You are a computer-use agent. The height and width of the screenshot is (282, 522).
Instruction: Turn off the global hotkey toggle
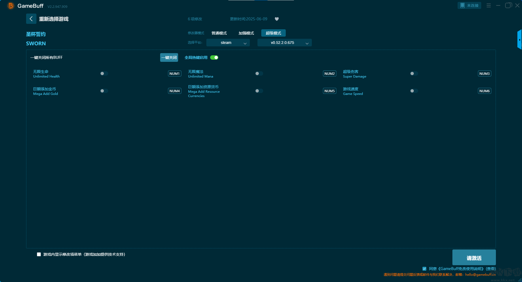(x=214, y=57)
